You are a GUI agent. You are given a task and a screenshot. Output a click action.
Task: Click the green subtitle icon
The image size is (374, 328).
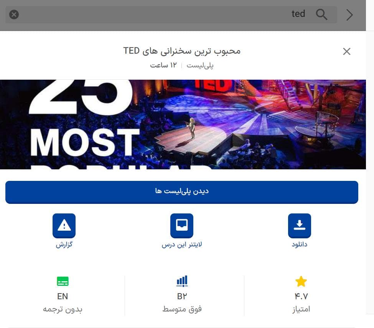(63, 281)
